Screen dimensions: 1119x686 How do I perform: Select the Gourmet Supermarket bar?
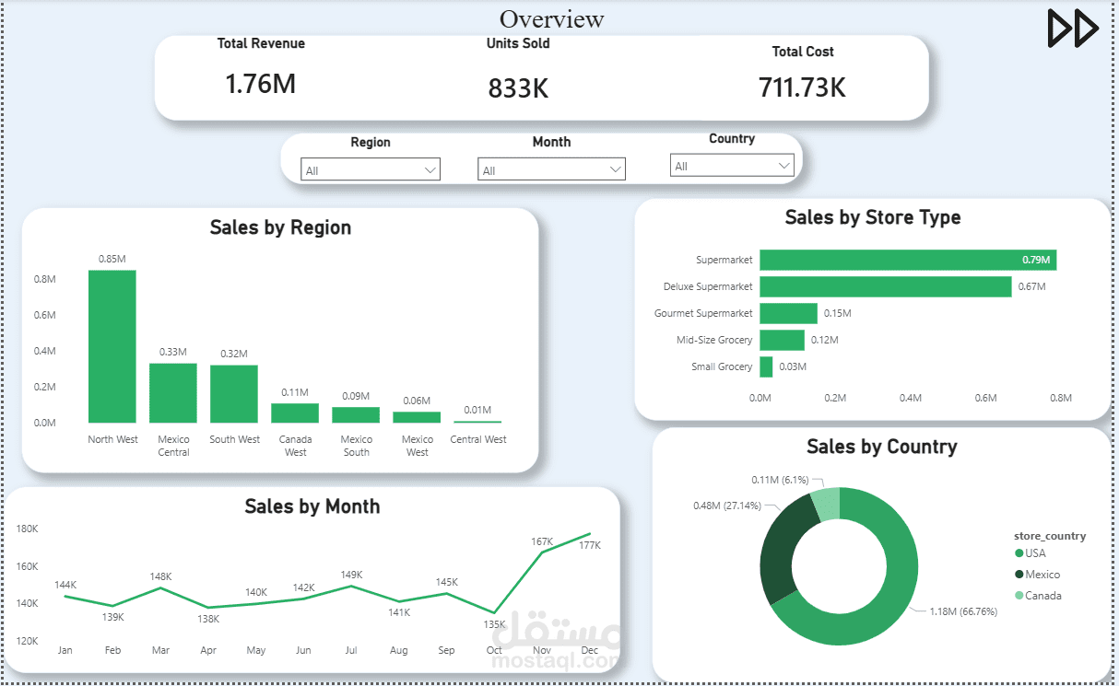click(x=789, y=313)
